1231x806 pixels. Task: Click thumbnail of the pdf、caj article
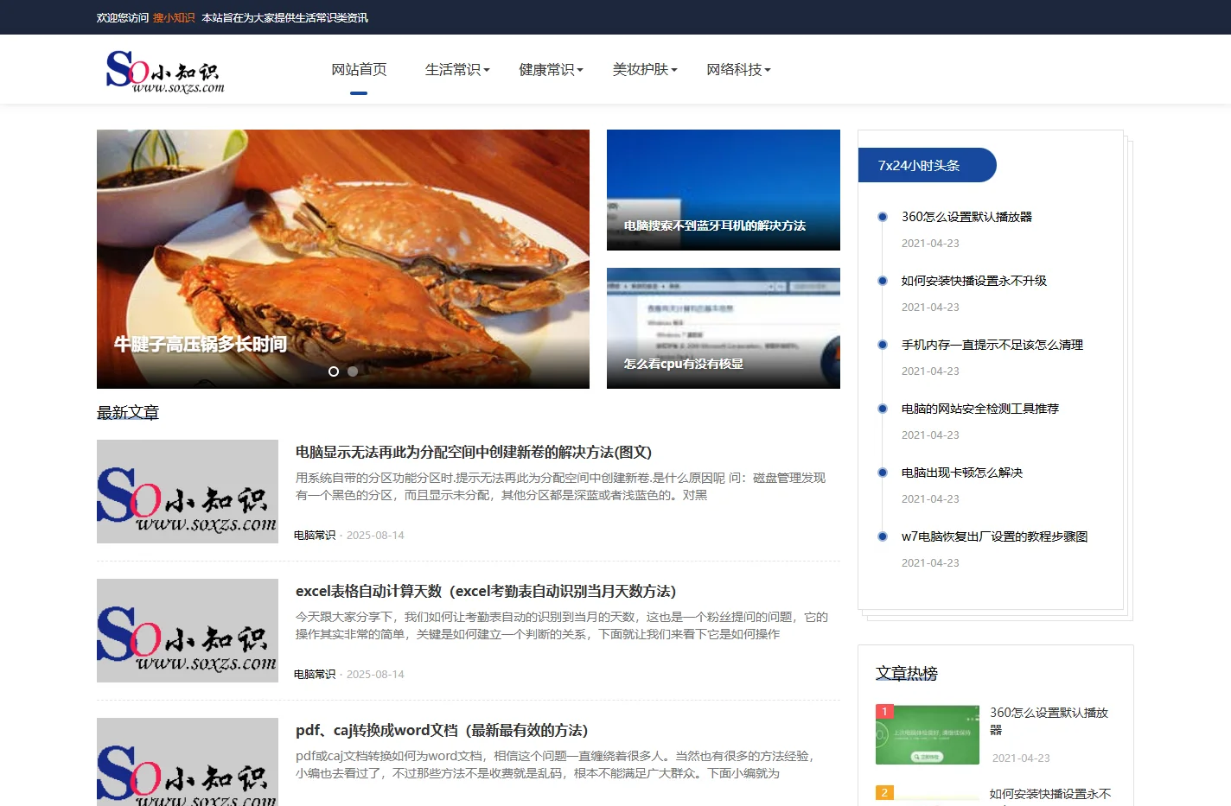188,762
